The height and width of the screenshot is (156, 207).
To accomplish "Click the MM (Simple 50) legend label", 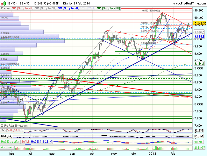I will coord(46,8).
